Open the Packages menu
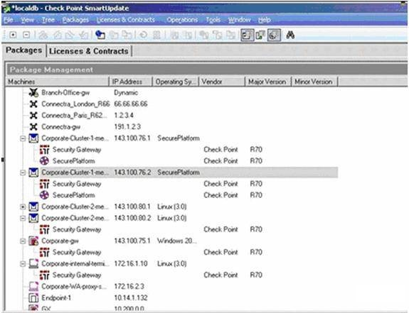Image resolution: width=409 pixels, height=313 pixels. tap(75, 20)
